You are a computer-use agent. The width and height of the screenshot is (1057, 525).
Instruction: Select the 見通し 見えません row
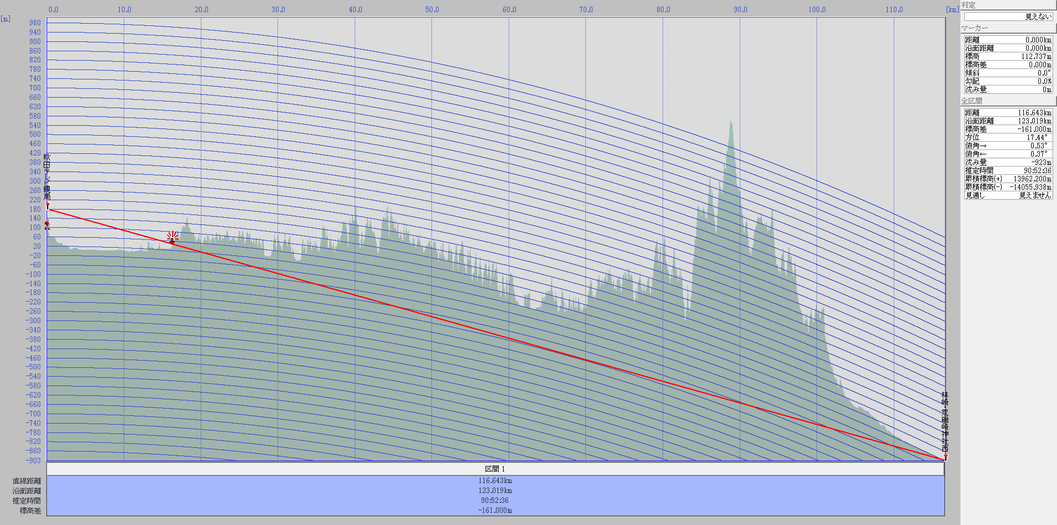(x=1008, y=195)
